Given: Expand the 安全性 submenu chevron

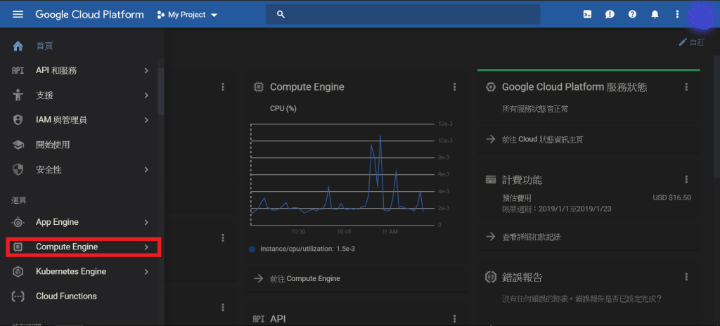Looking at the screenshot, I should pos(146,169).
